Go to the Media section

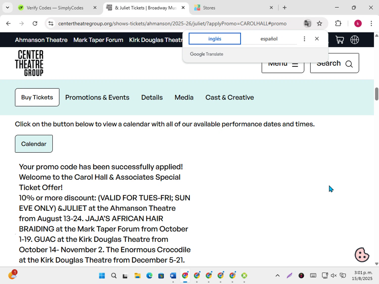click(x=184, y=97)
